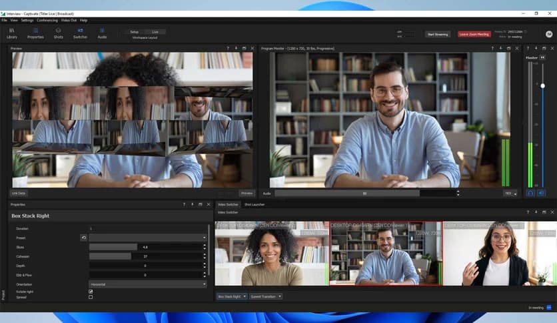Toggle the Properties panel toolbar icon
Image resolution: width=557 pixels, height=323 pixels.
(35, 33)
